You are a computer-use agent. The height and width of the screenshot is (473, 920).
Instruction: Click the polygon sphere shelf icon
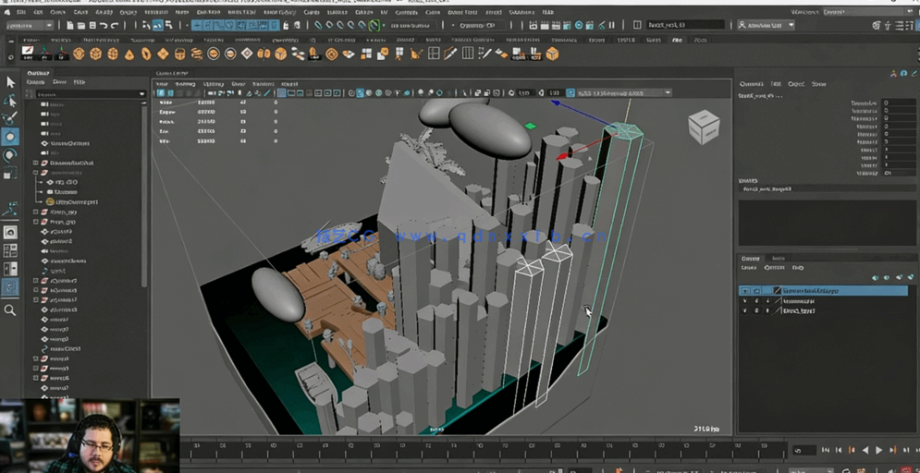79,55
